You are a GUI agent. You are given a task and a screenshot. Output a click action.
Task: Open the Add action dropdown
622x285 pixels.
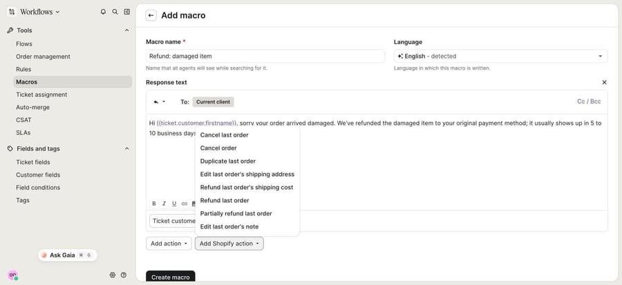click(169, 244)
